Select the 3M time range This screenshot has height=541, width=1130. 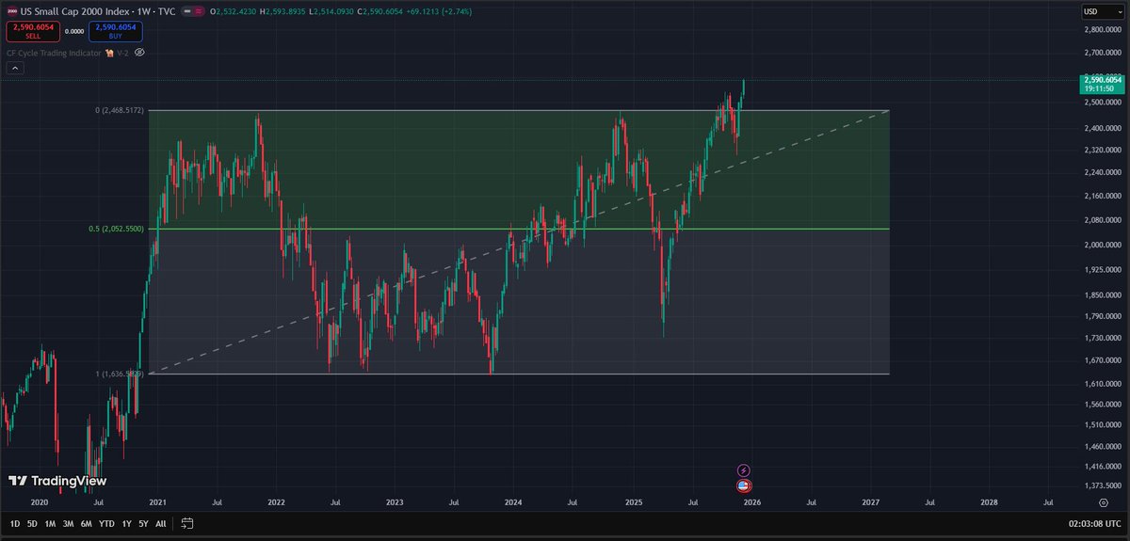point(69,523)
